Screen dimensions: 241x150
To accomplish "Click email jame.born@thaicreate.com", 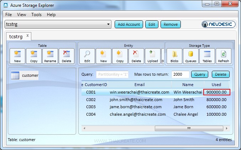I will tap(136, 107).
